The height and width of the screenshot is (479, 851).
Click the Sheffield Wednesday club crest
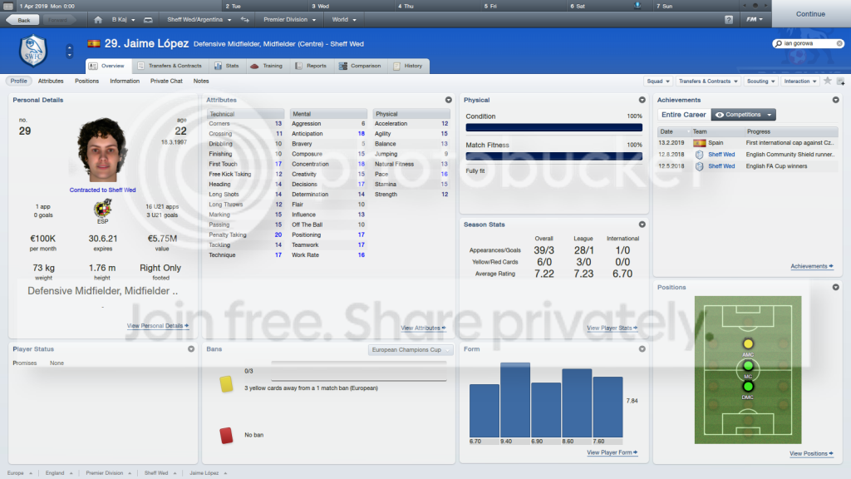[x=33, y=51]
